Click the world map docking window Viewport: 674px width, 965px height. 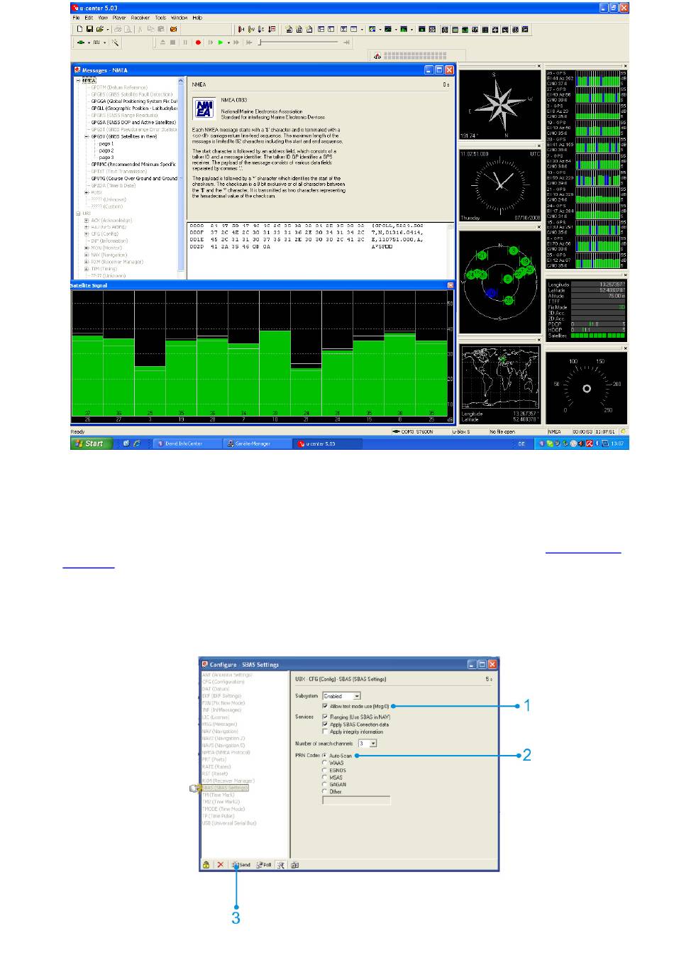pos(501,383)
